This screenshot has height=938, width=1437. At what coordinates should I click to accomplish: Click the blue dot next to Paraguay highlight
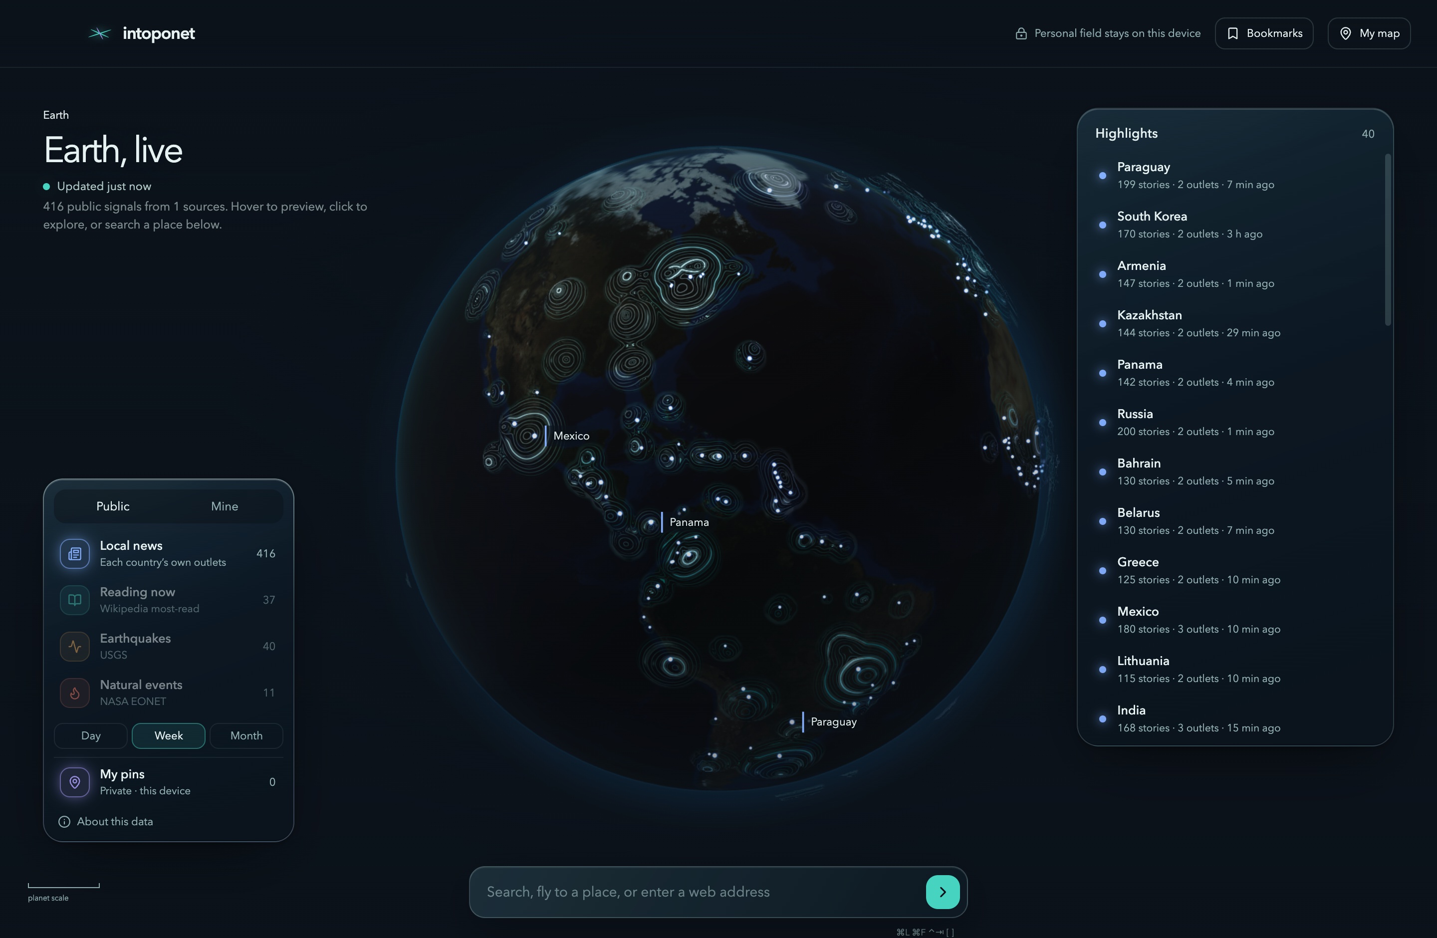click(x=1103, y=176)
